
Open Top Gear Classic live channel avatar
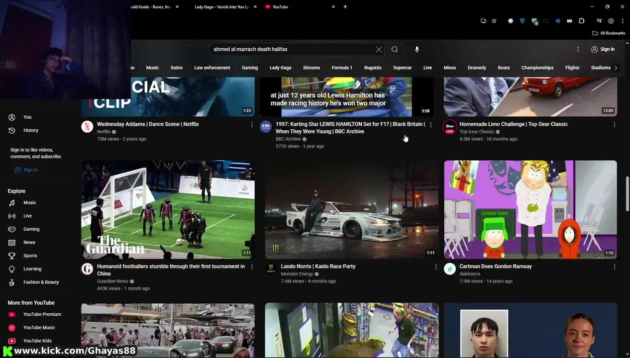[x=450, y=127]
